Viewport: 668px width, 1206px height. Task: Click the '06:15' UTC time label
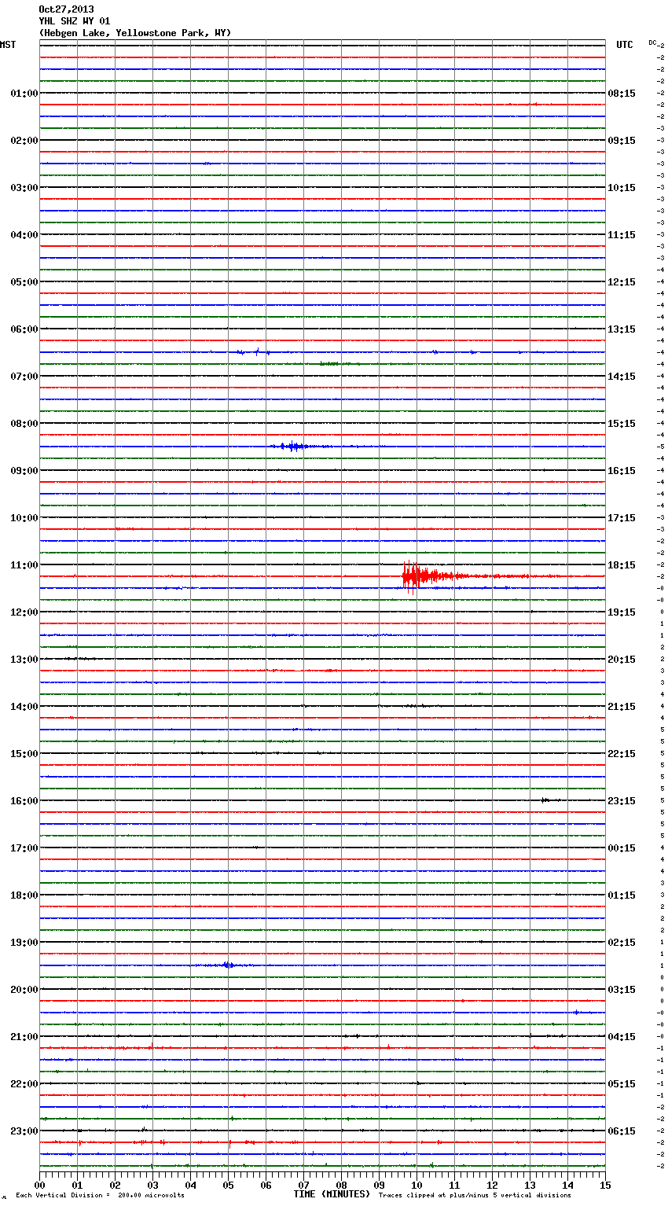click(x=622, y=1131)
